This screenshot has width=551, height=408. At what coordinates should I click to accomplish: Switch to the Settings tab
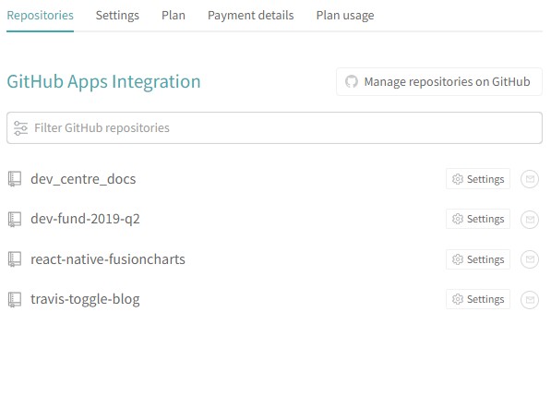point(117,16)
